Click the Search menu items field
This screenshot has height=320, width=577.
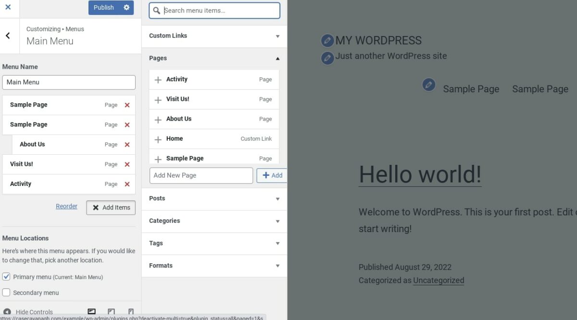[x=214, y=10]
